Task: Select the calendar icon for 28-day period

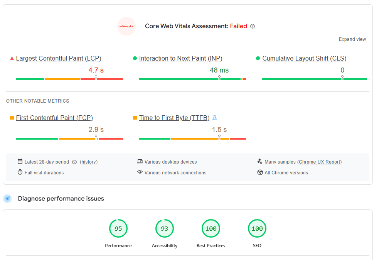Action: (x=20, y=162)
